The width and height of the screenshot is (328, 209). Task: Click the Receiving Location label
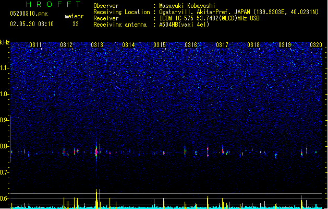click(122, 12)
